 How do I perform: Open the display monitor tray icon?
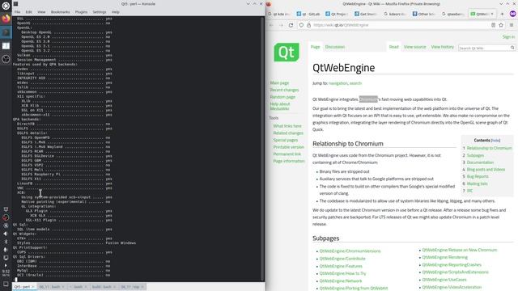[6, 258]
